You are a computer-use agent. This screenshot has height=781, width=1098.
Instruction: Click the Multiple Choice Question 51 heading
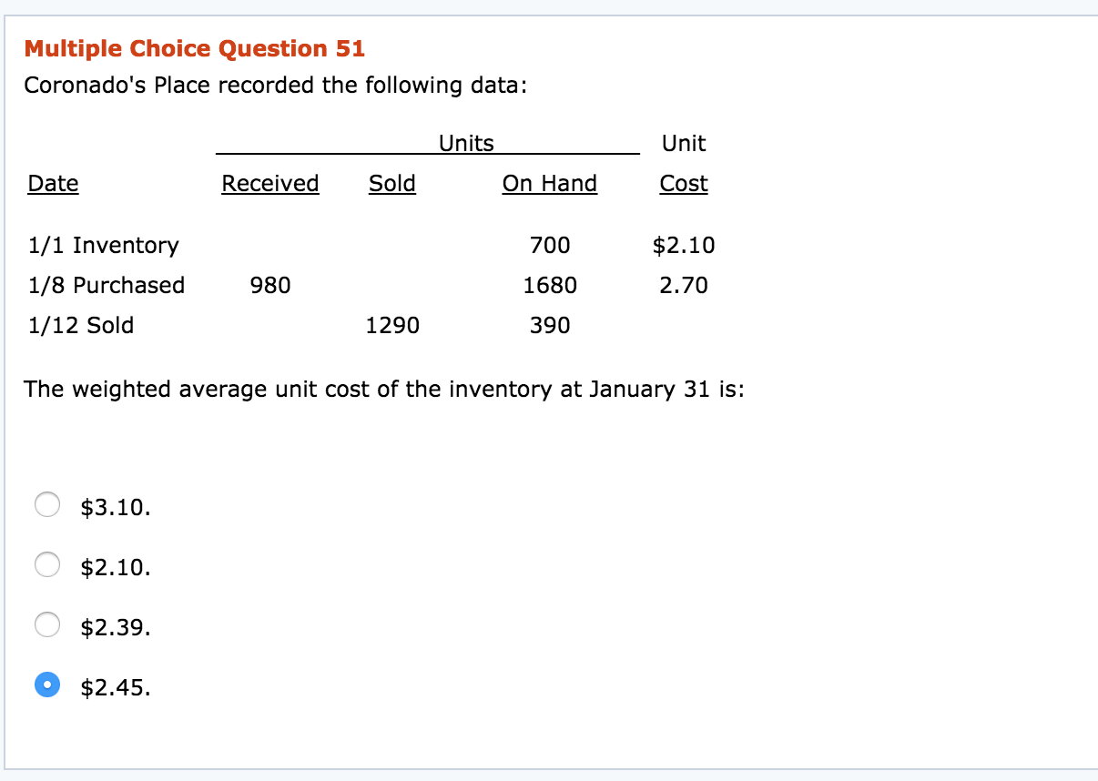point(195,48)
